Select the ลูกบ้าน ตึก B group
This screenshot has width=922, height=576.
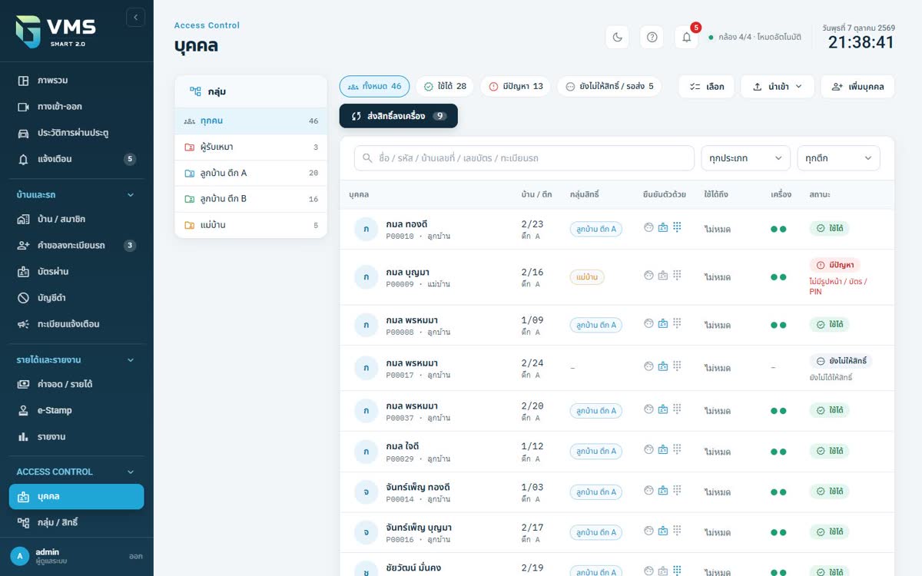point(251,199)
